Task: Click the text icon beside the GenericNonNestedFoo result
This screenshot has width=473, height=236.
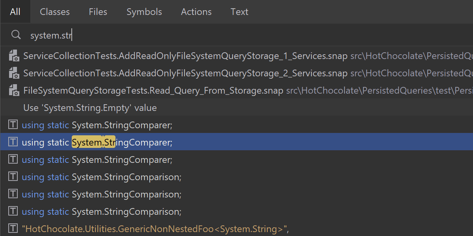Action: [13, 228]
